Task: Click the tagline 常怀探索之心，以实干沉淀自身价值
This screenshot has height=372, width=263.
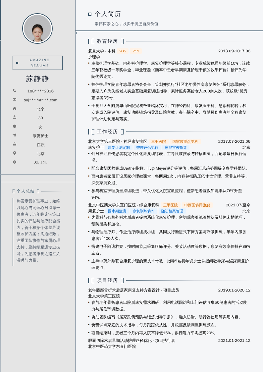Action: (x=127, y=24)
